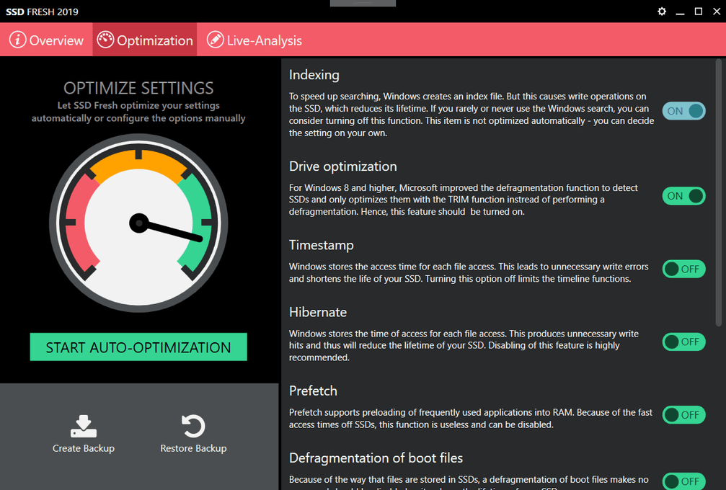
Task: Toggle the Indexing switch
Action: point(683,111)
